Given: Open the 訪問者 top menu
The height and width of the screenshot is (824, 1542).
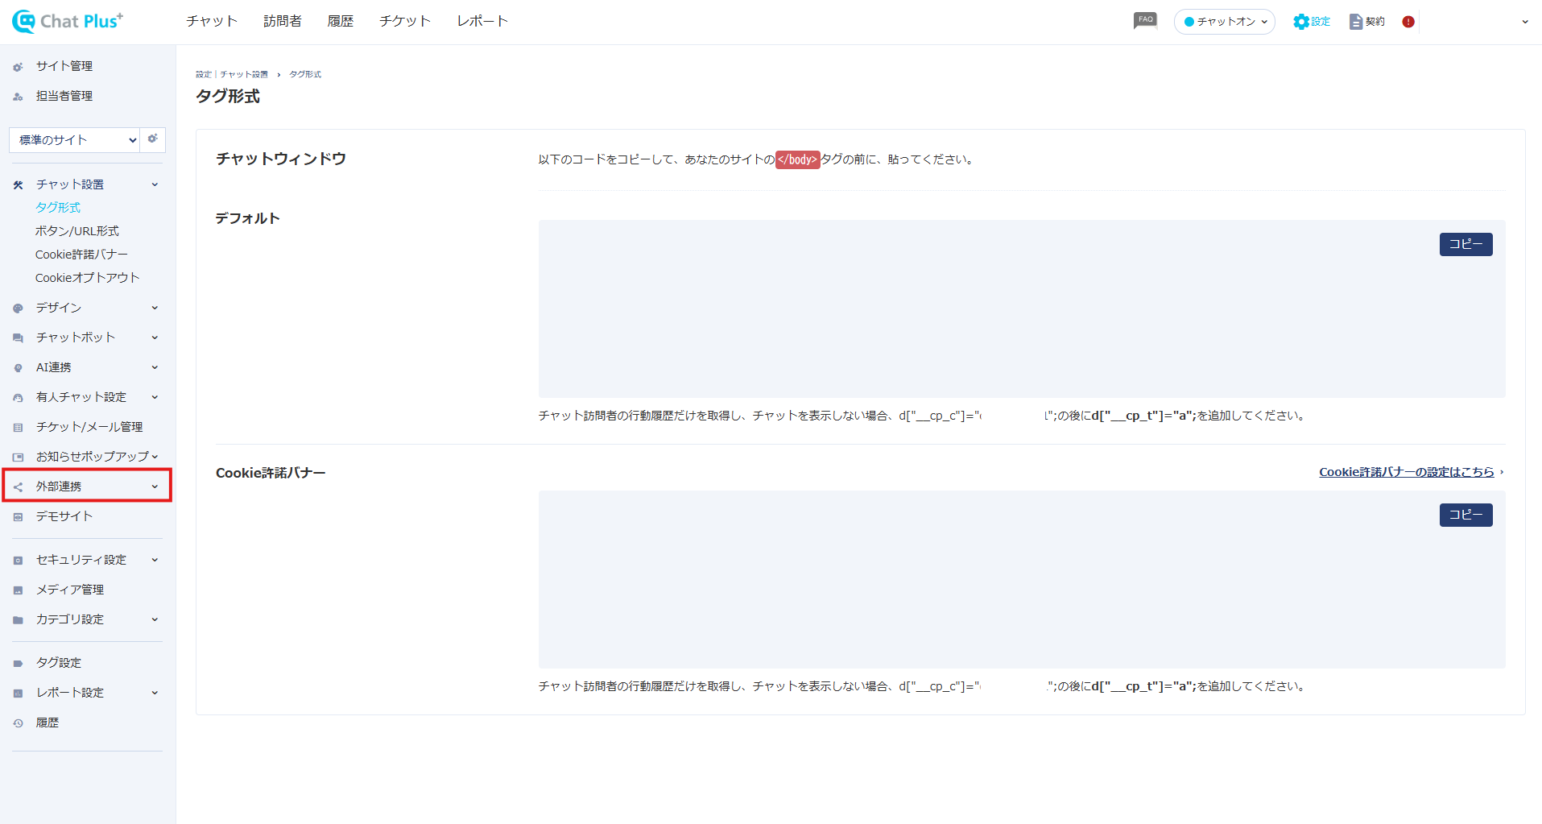Looking at the screenshot, I should pos(283,21).
